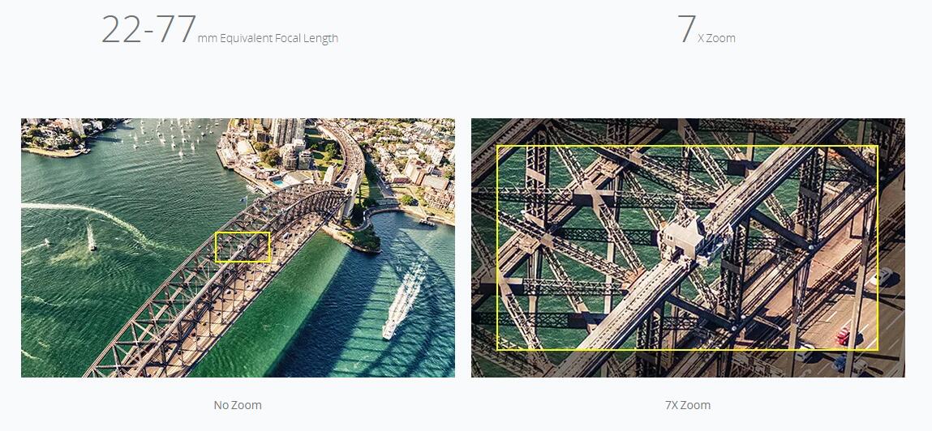Click the 7X Zoom bridge close-up image
The width and height of the screenshot is (932, 431).
coord(688,248)
